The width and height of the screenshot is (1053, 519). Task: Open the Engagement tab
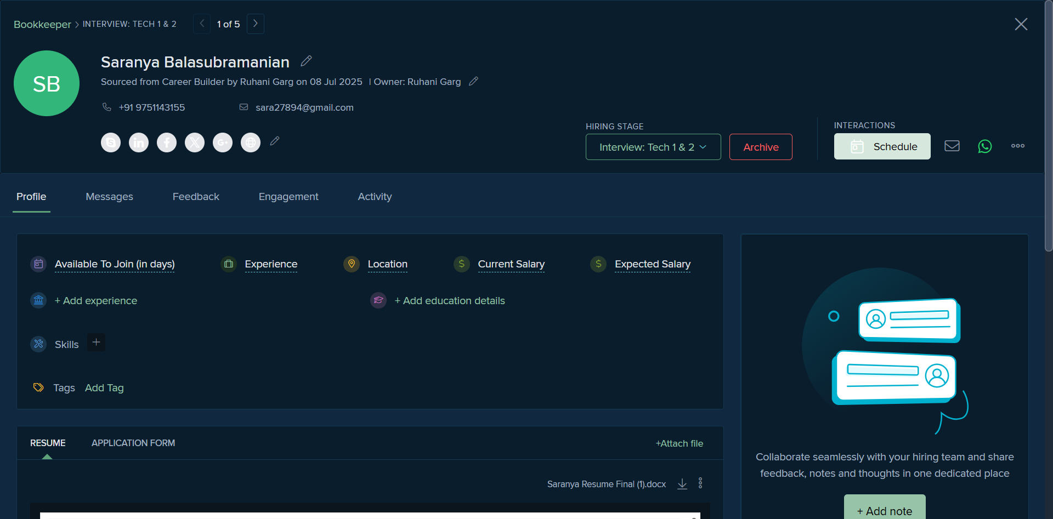point(288,196)
